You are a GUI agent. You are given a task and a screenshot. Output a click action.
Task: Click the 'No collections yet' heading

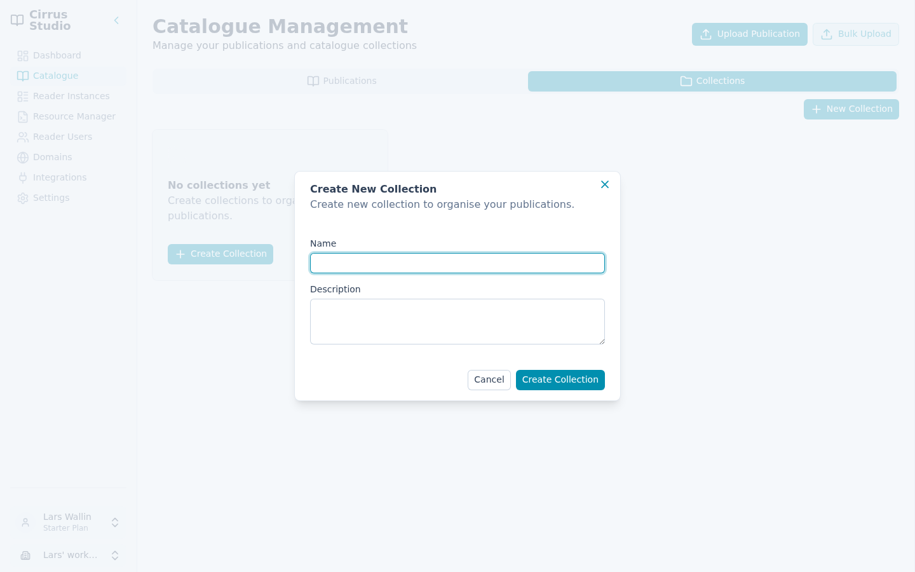pos(219,186)
